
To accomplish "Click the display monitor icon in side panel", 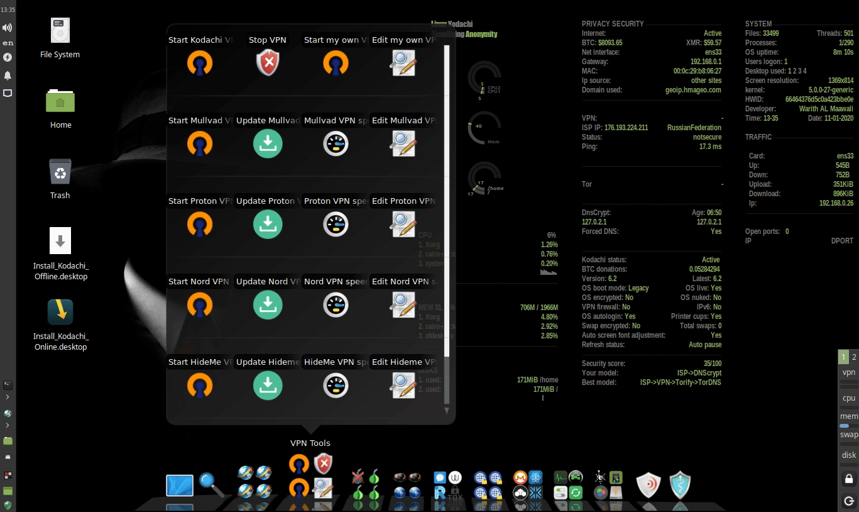I will (x=8, y=93).
